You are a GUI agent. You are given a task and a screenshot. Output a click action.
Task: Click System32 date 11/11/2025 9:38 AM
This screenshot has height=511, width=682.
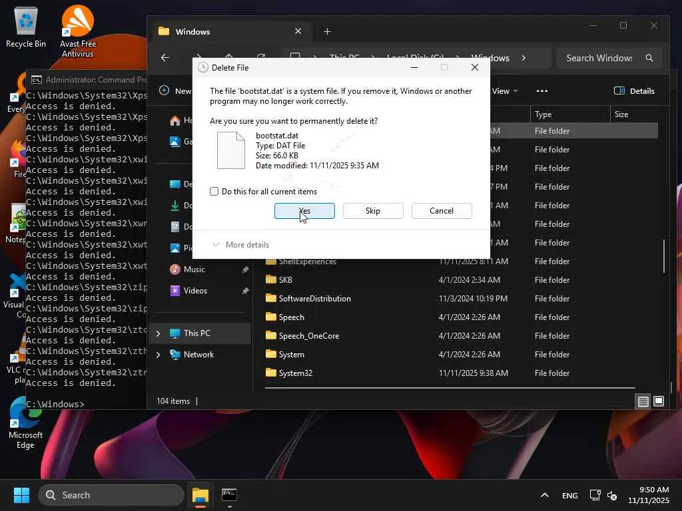(x=474, y=373)
